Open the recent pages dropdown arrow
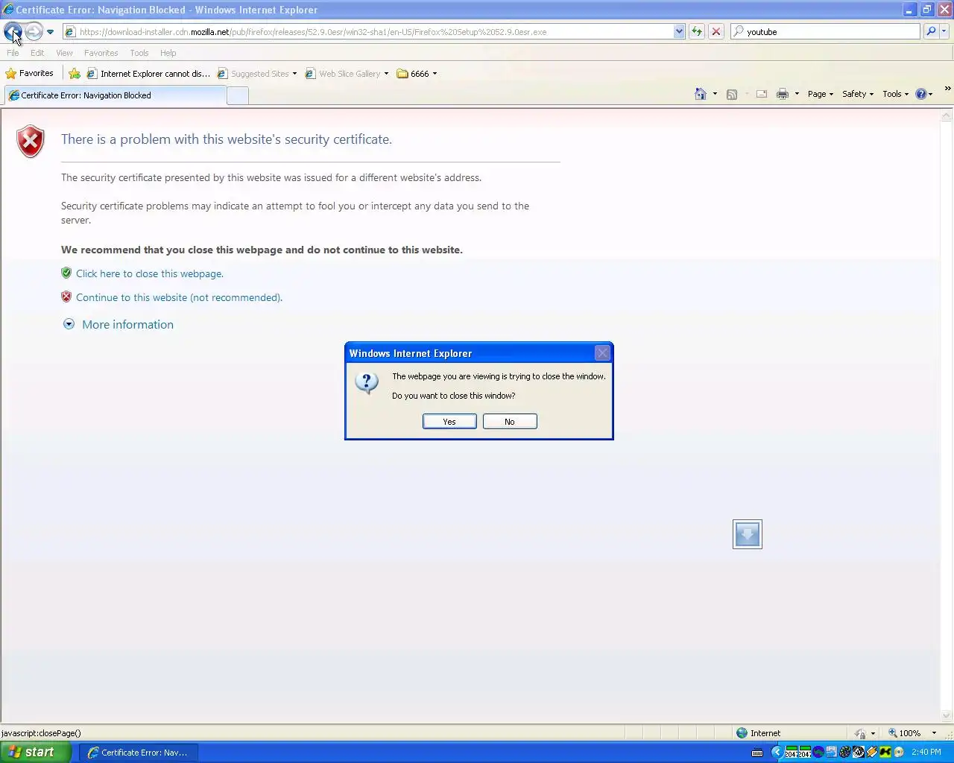This screenshot has height=763, width=954. coord(50,32)
